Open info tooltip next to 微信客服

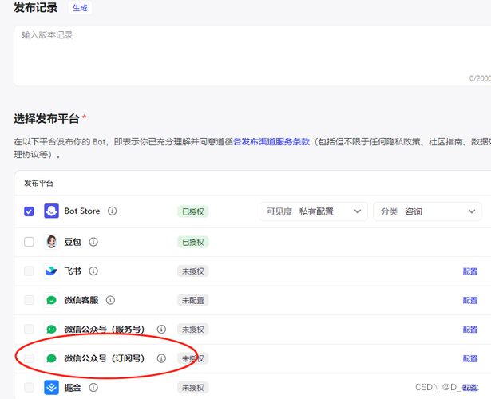[x=110, y=300]
